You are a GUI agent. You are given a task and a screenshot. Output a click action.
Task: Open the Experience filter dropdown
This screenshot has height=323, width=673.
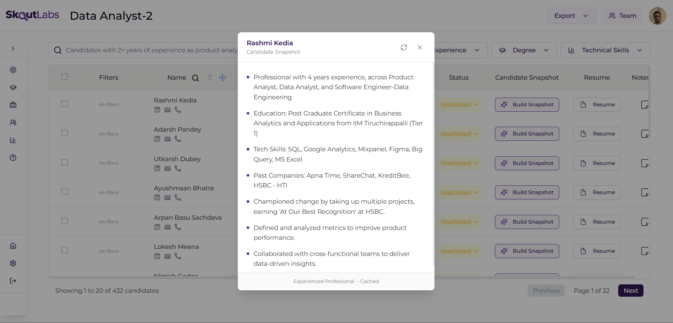pos(460,50)
